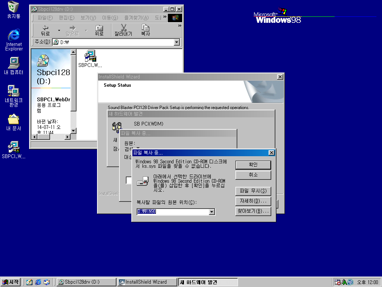Viewport: 382px width, 287px height.
Task: Expand menu bar overflow chevron
Action: coord(165,17)
